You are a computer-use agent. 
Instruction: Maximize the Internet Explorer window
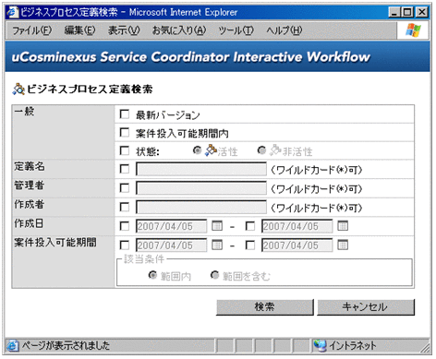click(x=407, y=12)
